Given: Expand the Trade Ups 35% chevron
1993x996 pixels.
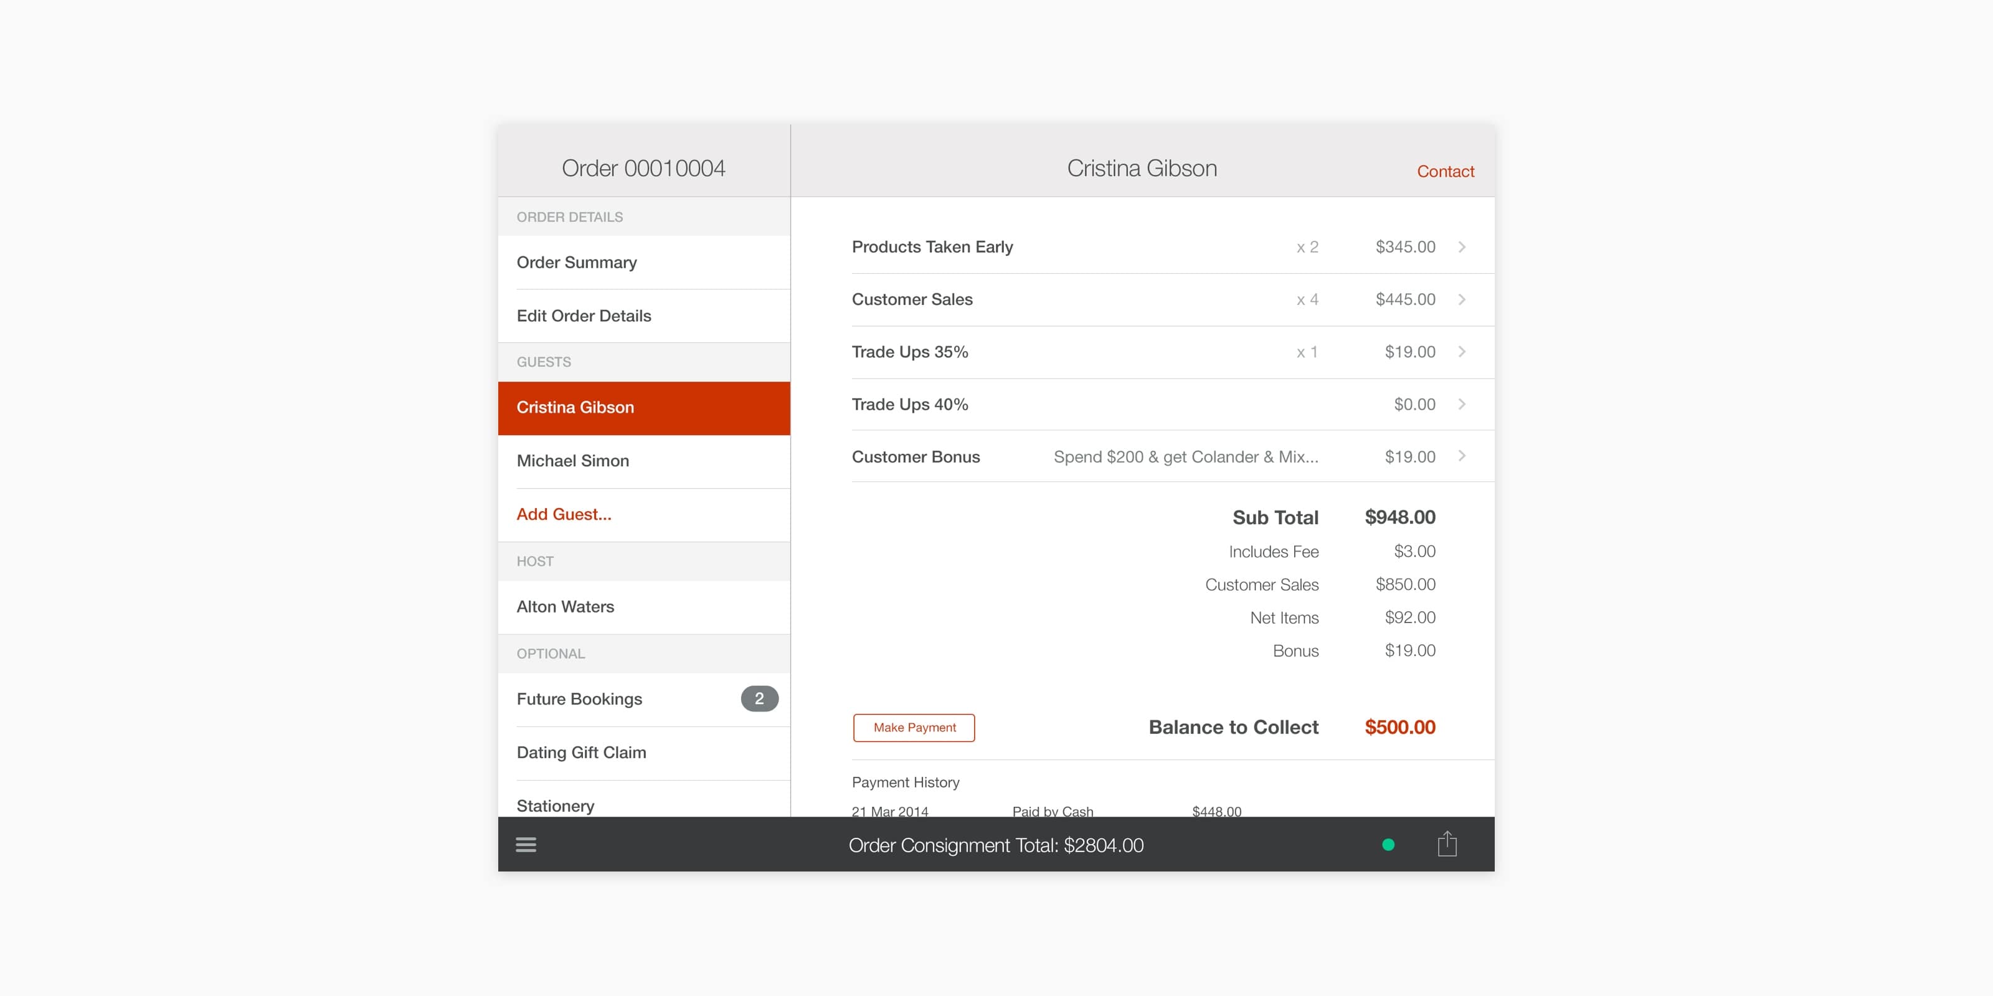Looking at the screenshot, I should (x=1462, y=352).
